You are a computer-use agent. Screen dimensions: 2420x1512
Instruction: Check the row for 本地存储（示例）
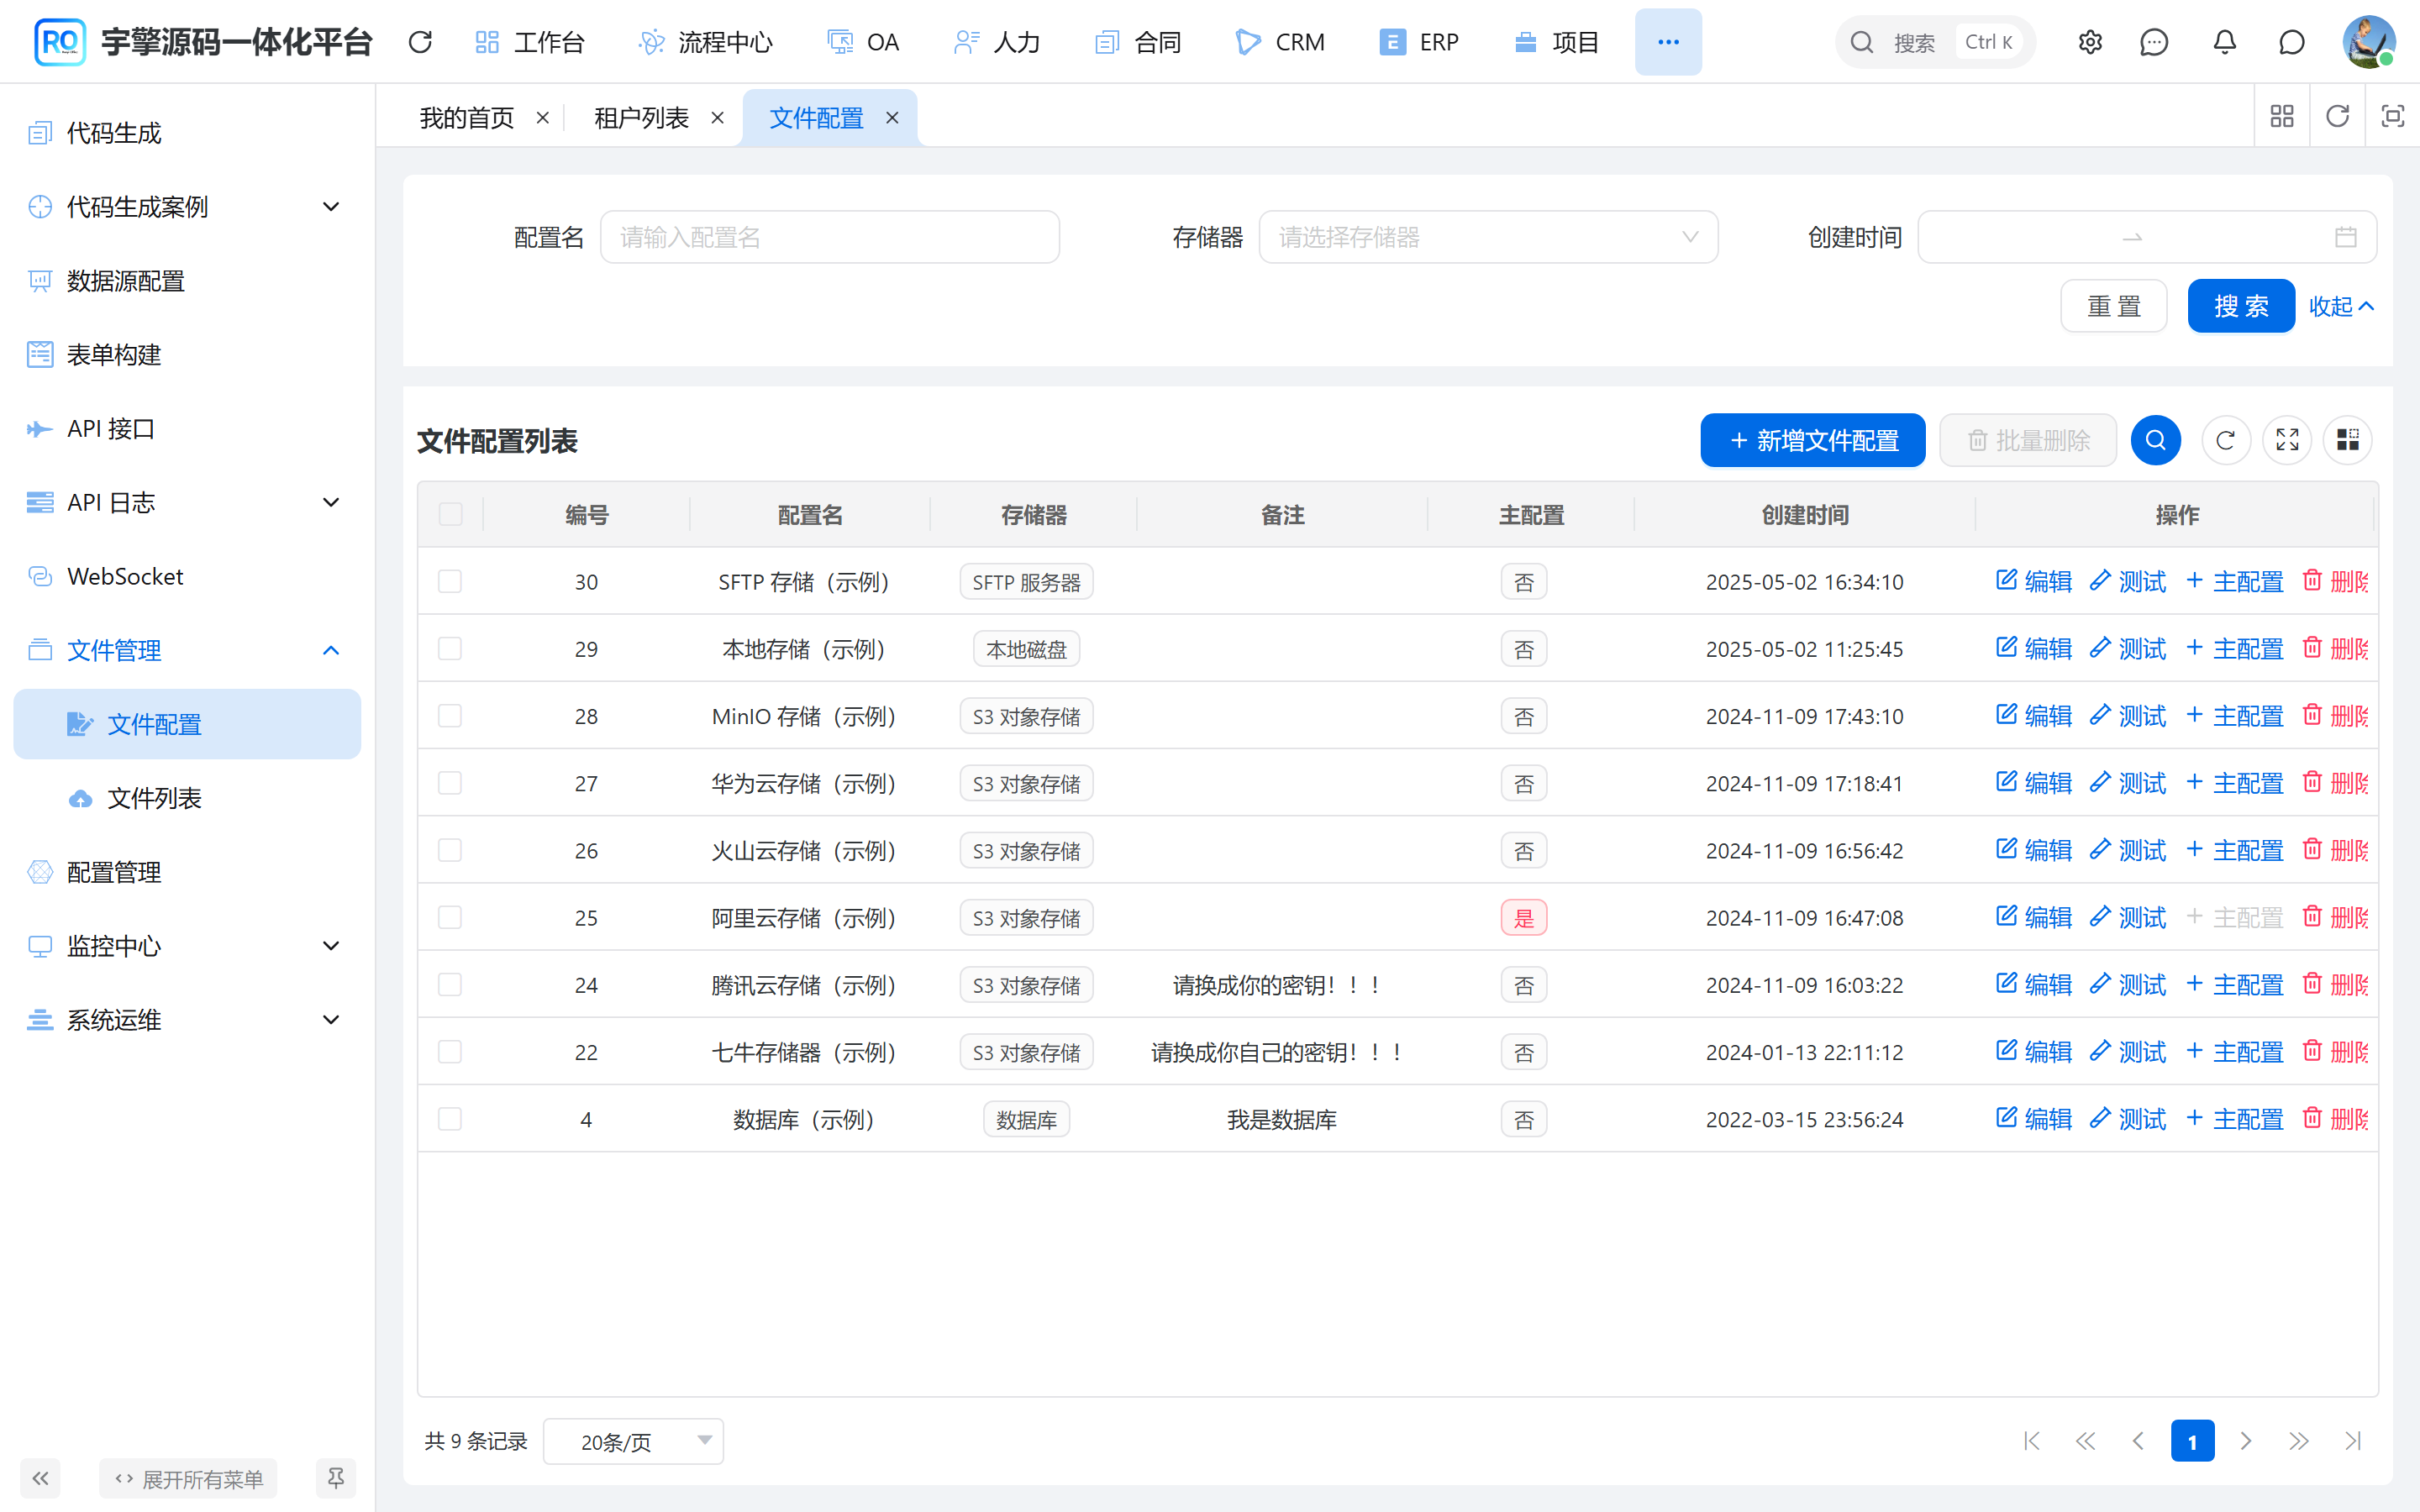coord(450,648)
